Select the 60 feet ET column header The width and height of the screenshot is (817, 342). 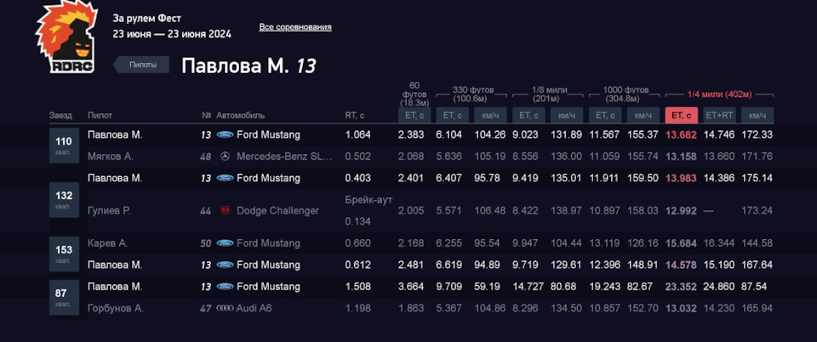[414, 116]
